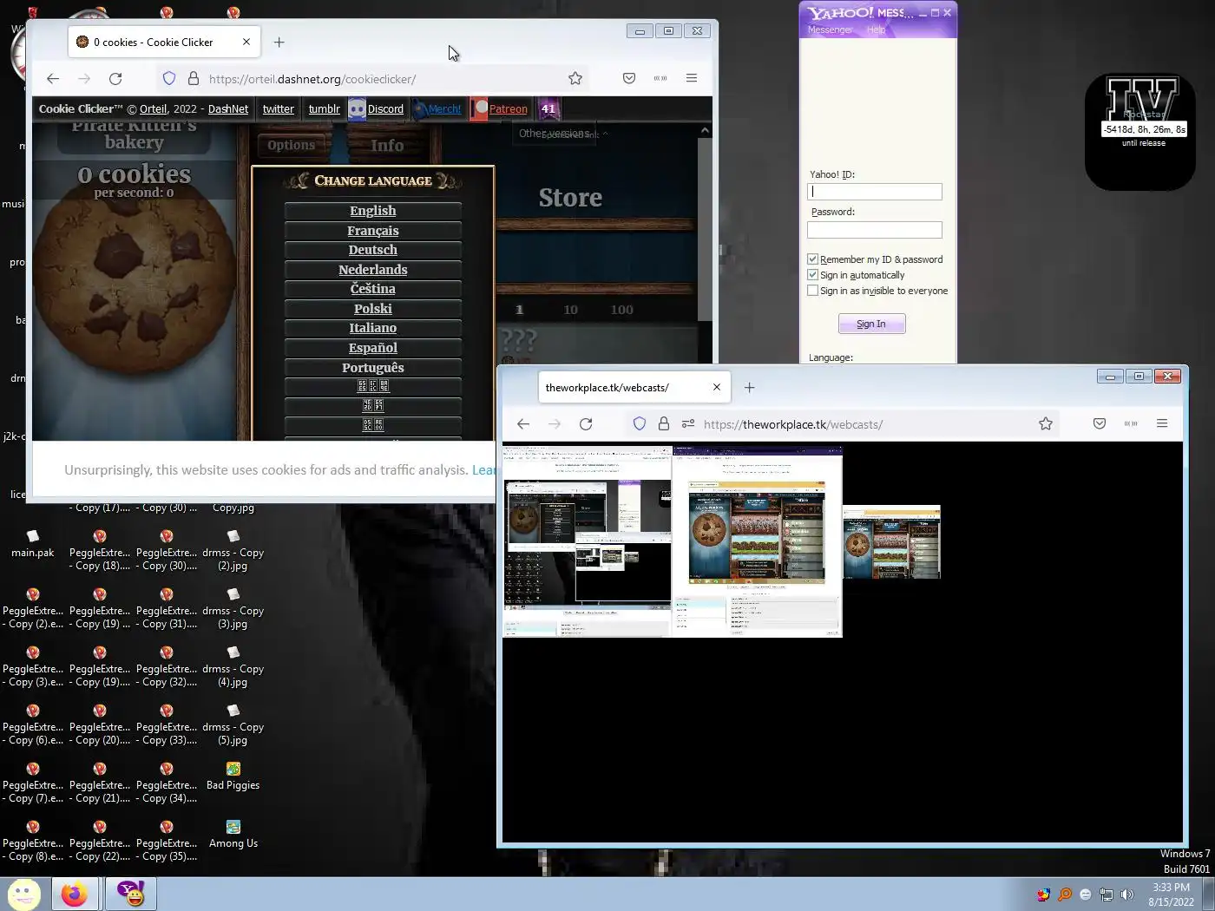Open volume control in system tray

pyautogui.click(x=1127, y=895)
